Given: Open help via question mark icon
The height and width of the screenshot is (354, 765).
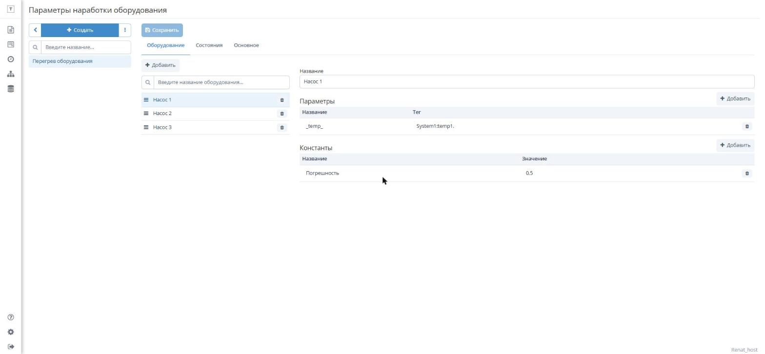Looking at the screenshot, I should pos(11,317).
